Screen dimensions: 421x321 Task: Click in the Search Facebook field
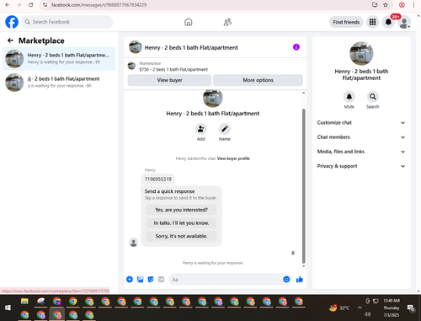click(67, 22)
